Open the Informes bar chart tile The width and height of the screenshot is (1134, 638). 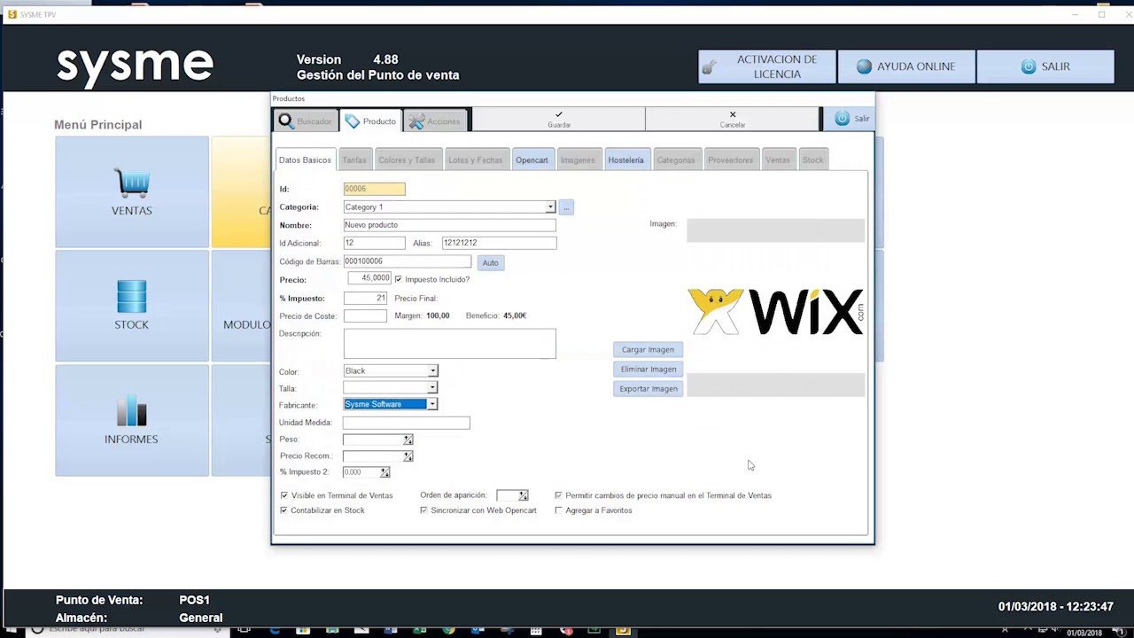[x=132, y=421]
